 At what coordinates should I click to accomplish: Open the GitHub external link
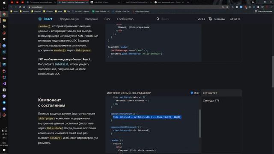(x=235, y=19)
